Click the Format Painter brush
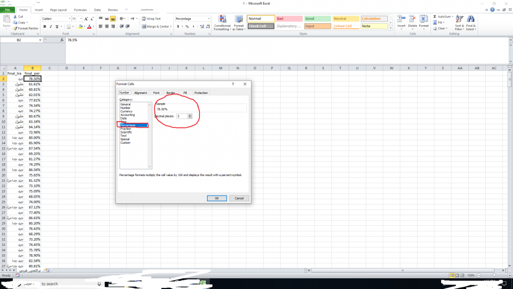The width and height of the screenshot is (513, 289). [x=15, y=28]
